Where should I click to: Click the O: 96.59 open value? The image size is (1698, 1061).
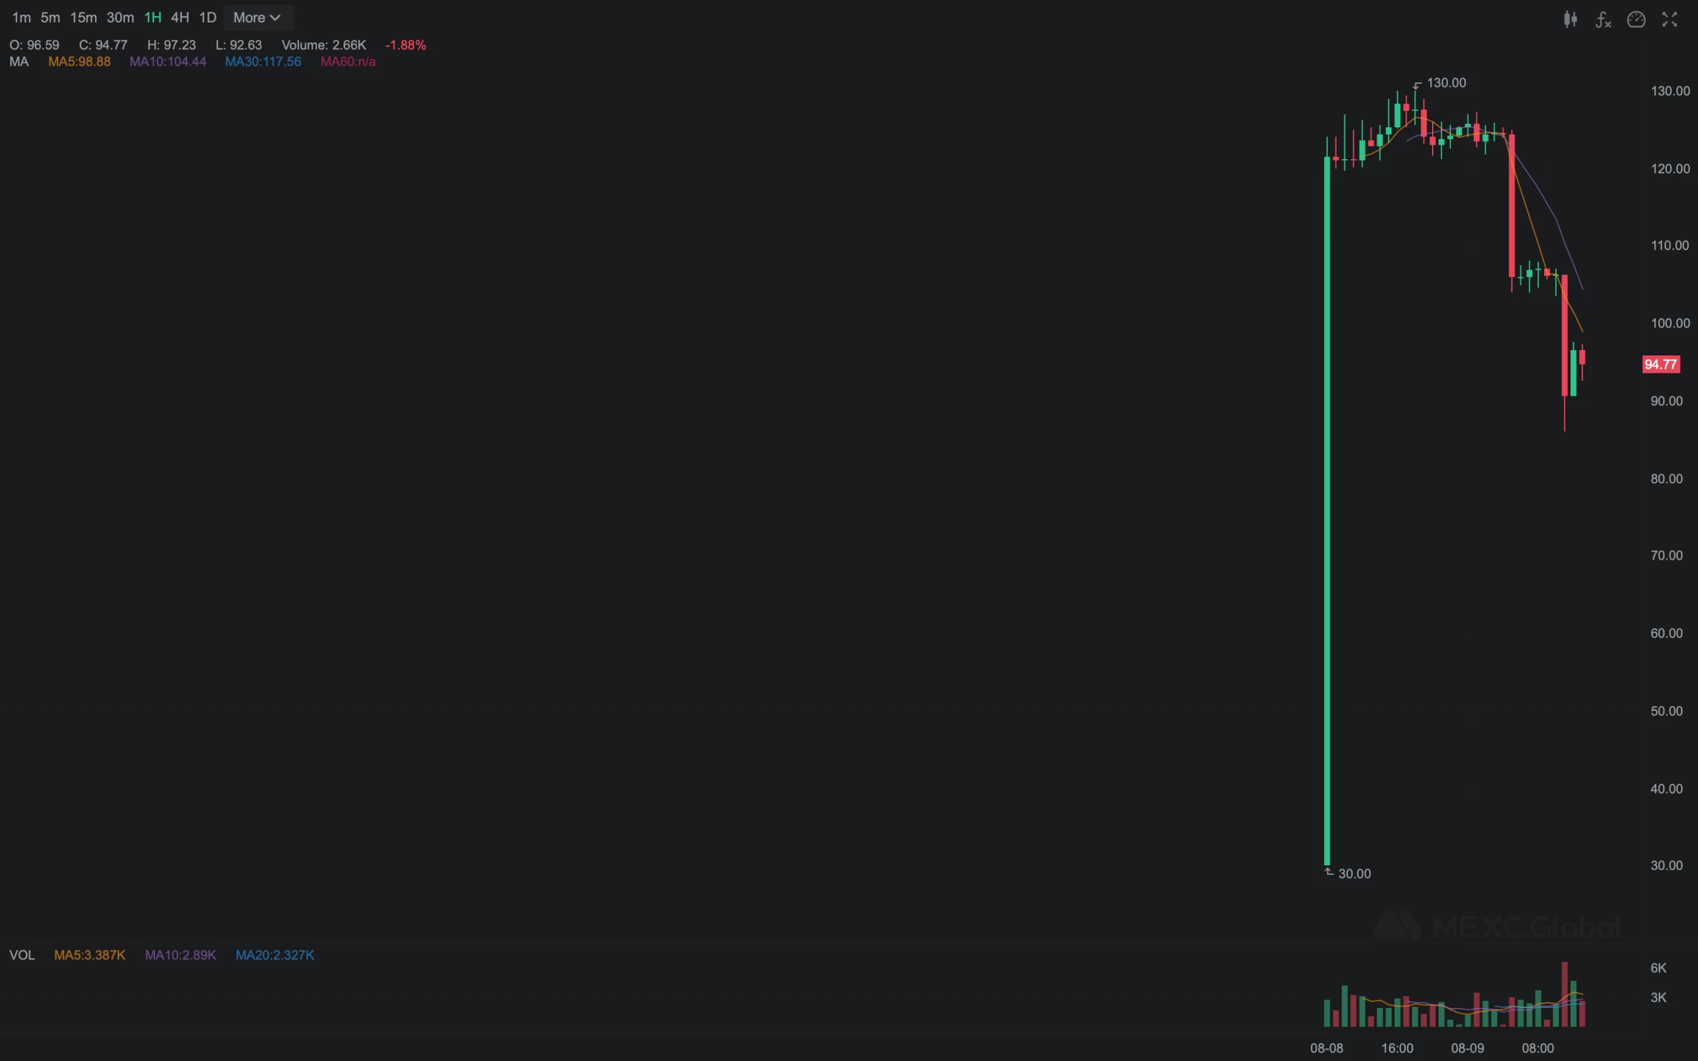click(x=34, y=45)
